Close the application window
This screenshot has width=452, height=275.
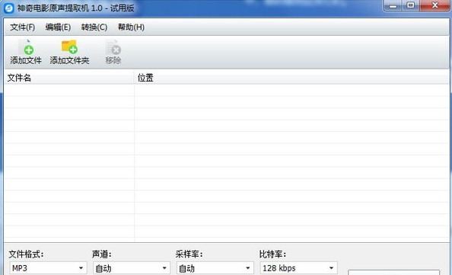tap(435, 5)
